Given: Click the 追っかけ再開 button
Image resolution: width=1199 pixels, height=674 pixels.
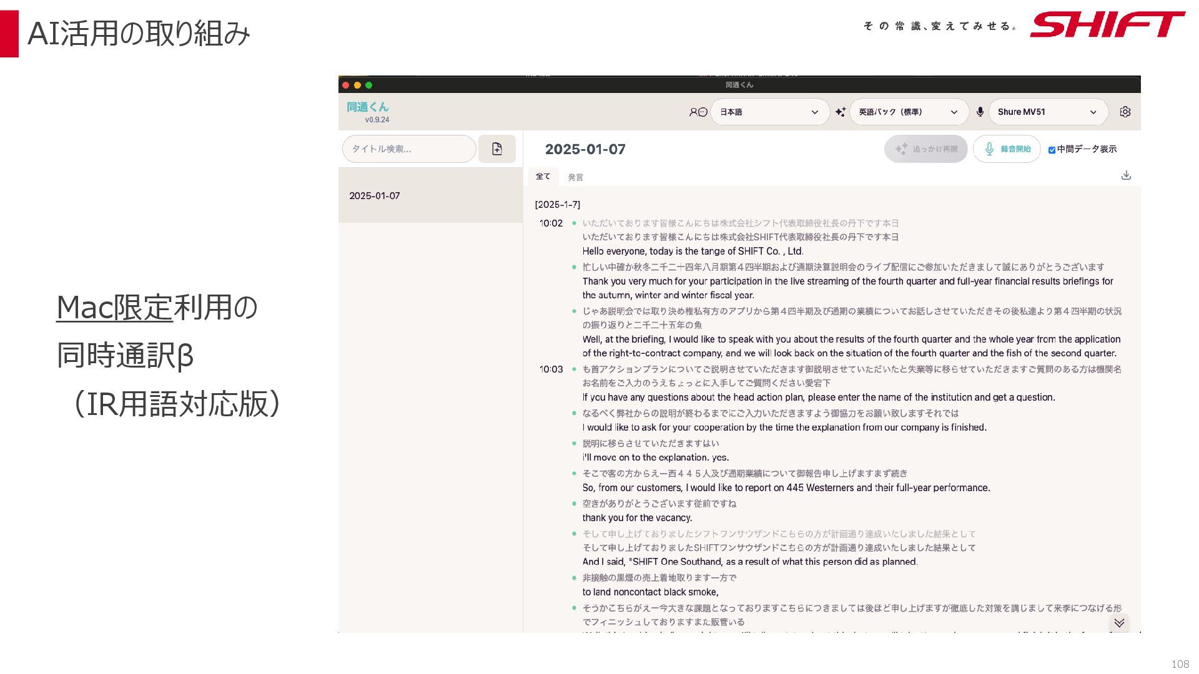Looking at the screenshot, I should pos(925,149).
